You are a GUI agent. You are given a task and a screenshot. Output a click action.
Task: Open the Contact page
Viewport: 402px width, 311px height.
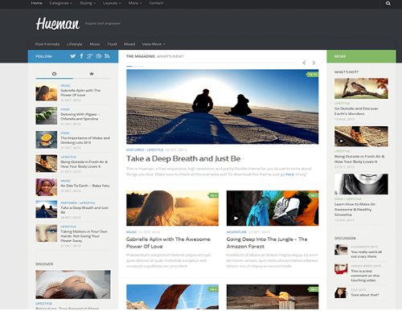156,3
